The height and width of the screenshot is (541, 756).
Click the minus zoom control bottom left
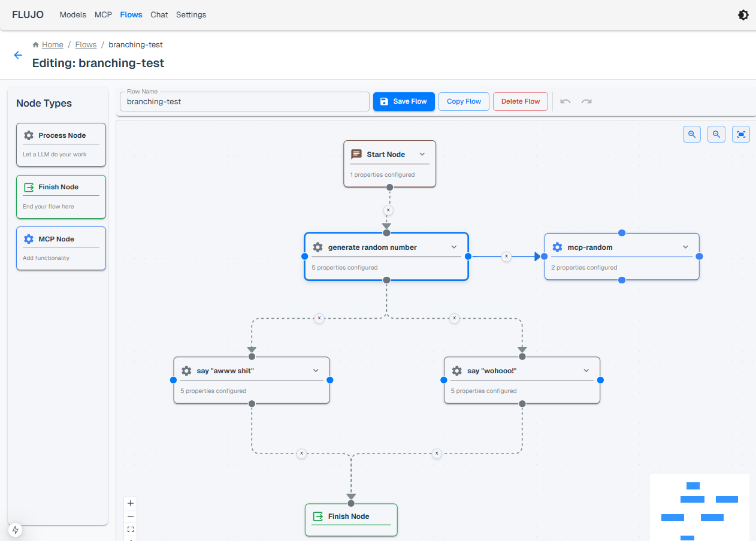click(131, 516)
